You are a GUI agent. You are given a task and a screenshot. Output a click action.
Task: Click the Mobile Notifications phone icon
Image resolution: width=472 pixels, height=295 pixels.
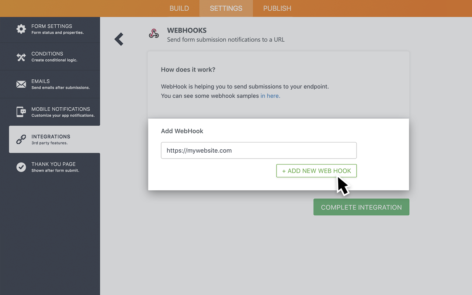click(x=21, y=111)
